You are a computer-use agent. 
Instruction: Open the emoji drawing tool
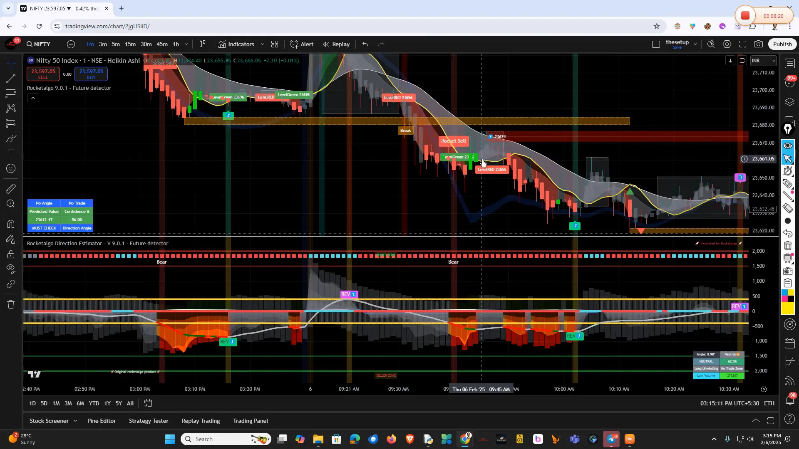point(11,168)
